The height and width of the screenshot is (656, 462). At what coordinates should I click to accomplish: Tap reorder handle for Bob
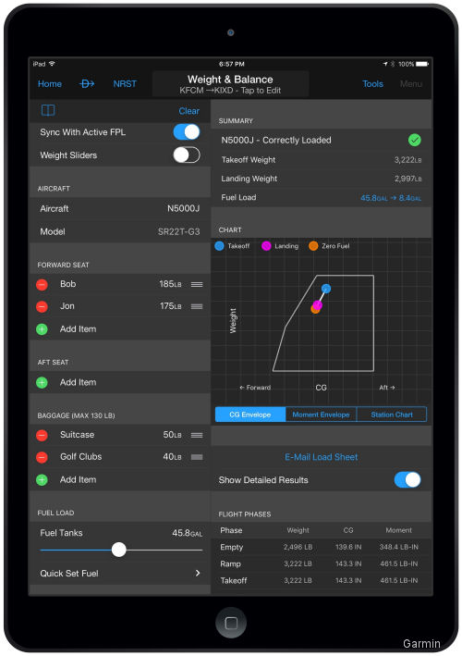(197, 284)
